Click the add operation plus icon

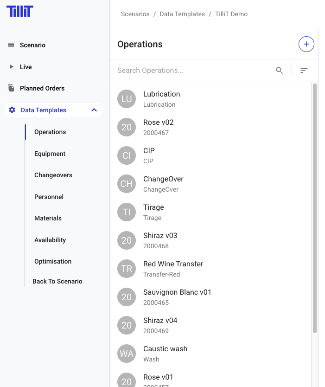(x=306, y=45)
